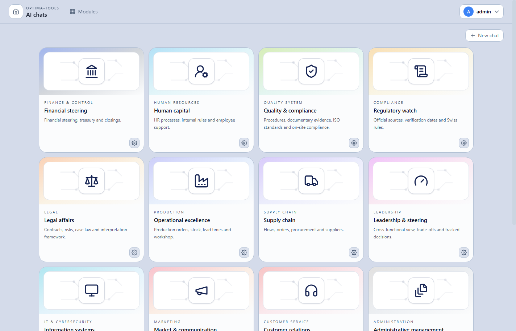Click the shield-check icon on Quality & compliance

(311, 71)
